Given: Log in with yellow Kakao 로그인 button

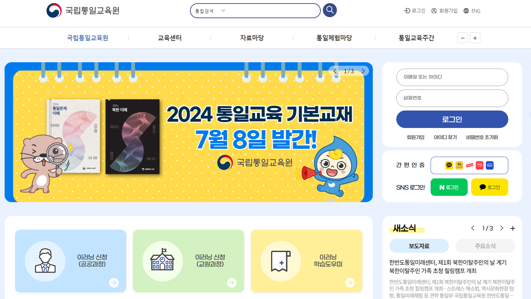Looking at the screenshot, I should click(x=490, y=187).
